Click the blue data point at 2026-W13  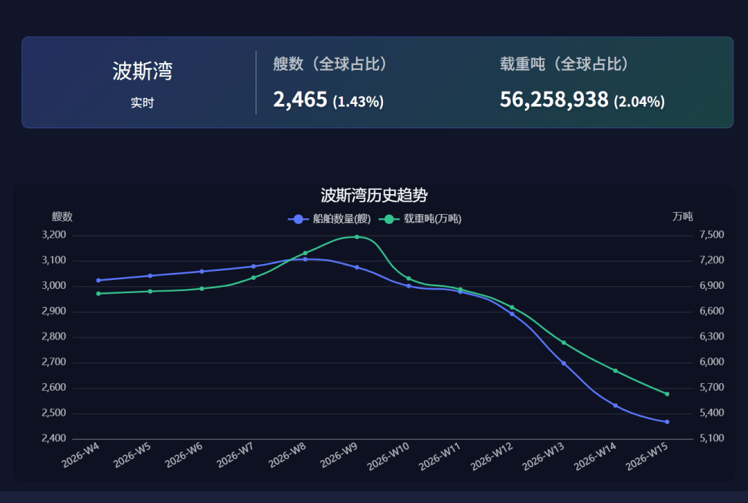pos(564,363)
